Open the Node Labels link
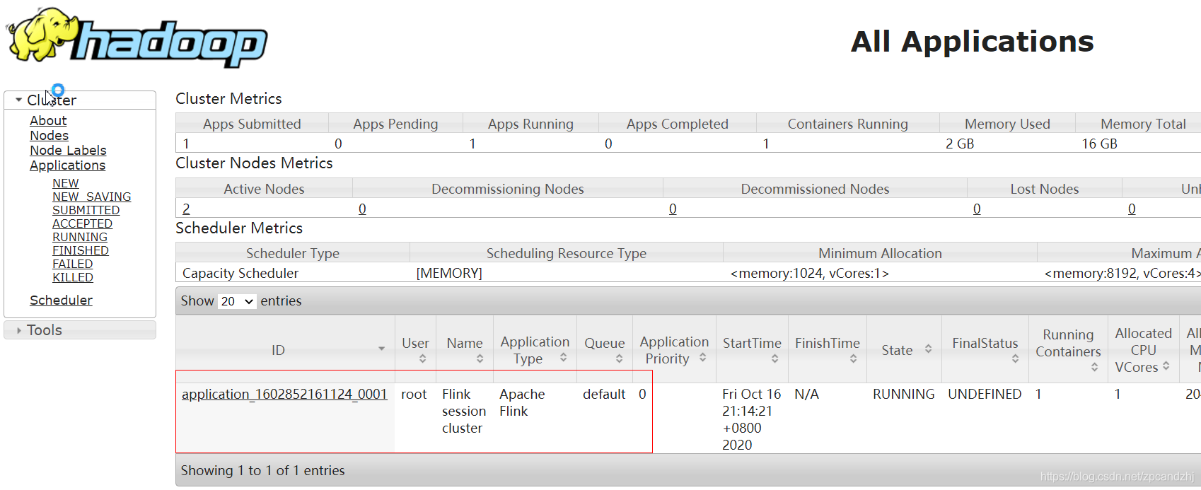Viewport: 1201px width, 490px height. (68, 151)
